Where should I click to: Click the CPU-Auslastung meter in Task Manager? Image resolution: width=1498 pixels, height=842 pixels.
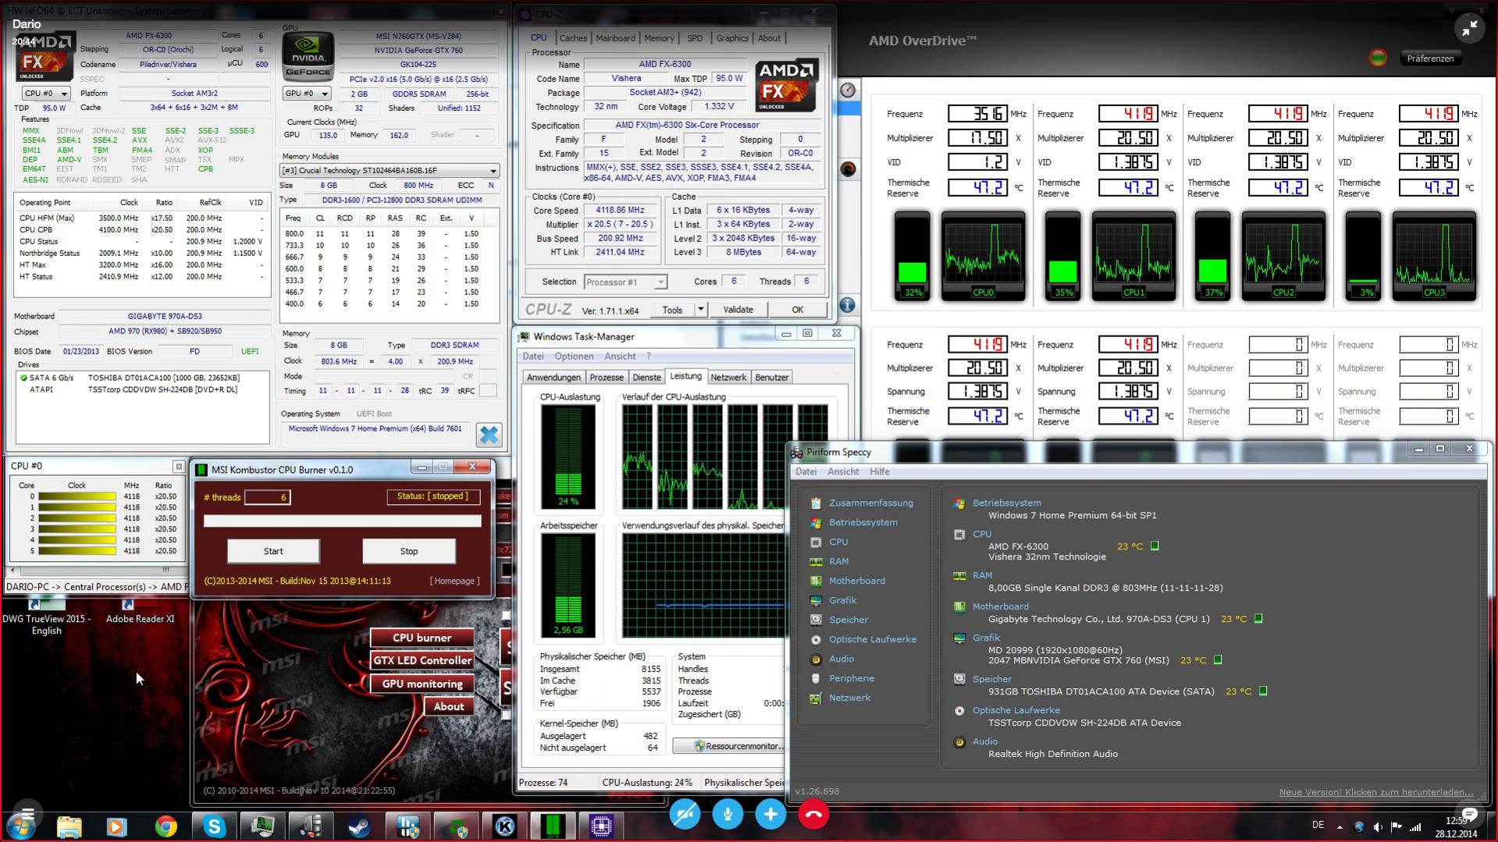pos(568,457)
